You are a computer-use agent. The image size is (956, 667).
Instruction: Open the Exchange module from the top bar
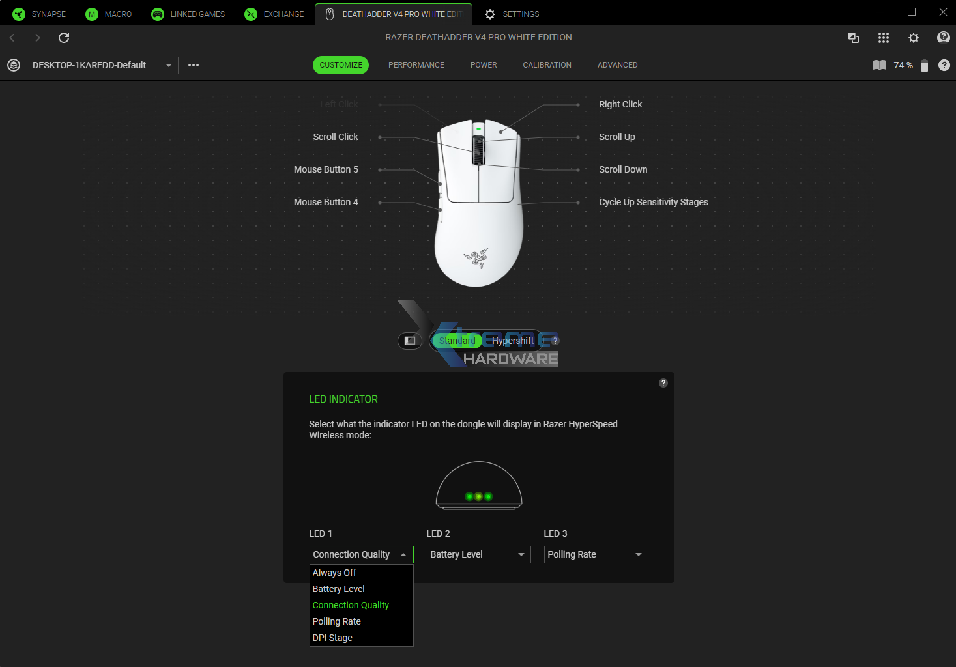[x=274, y=14]
